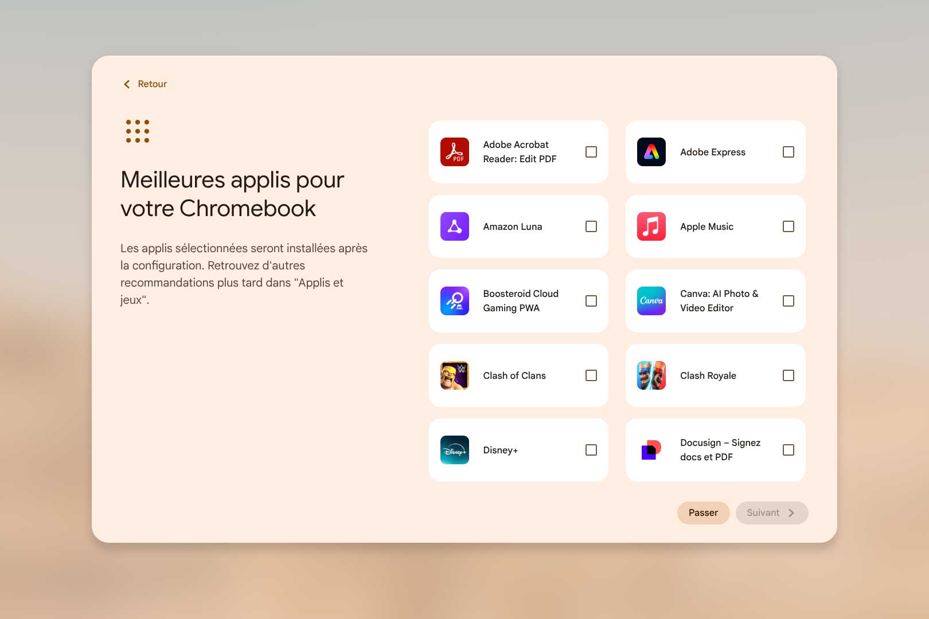Enable the Apple Music checkbox

[789, 226]
